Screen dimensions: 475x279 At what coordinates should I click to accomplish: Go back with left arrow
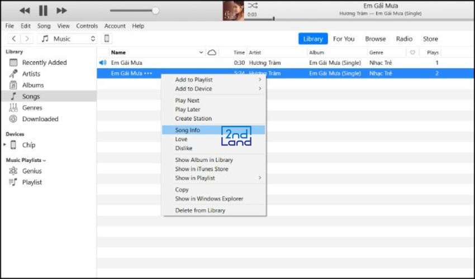tap(14, 39)
